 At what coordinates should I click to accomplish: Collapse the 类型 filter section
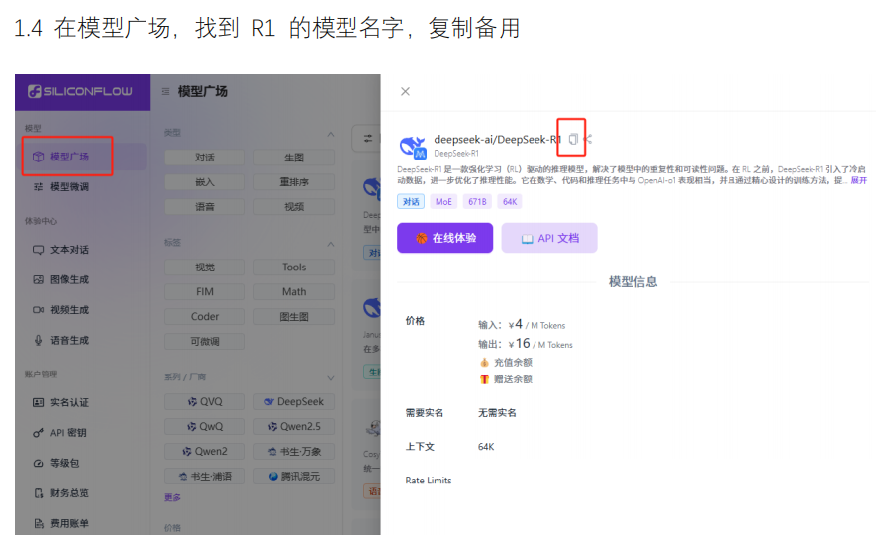pyautogui.click(x=331, y=134)
